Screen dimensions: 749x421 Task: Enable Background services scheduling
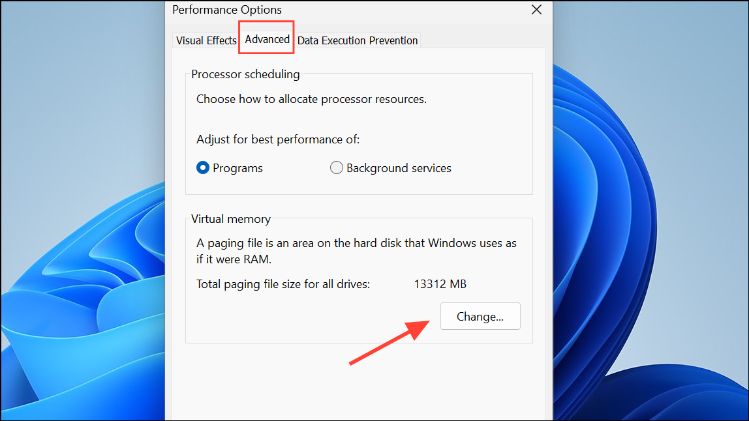(x=337, y=167)
